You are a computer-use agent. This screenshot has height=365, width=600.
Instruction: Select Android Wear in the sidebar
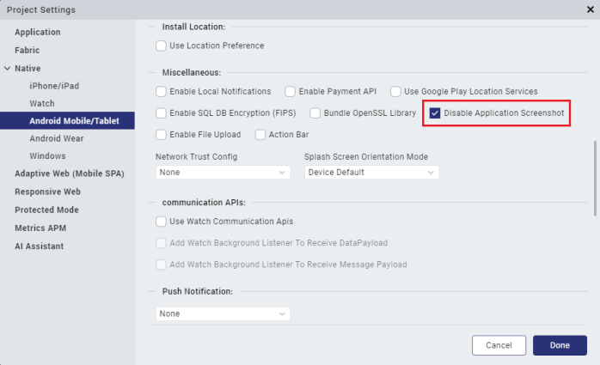tap(58, 138)
